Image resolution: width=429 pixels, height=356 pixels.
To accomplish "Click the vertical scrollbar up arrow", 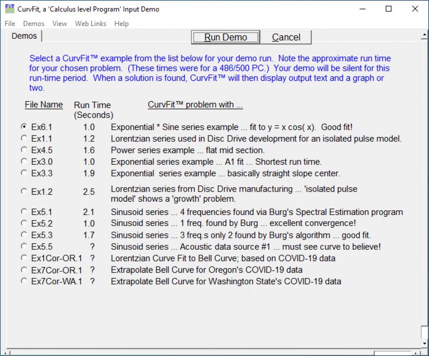I will (424, 35).
